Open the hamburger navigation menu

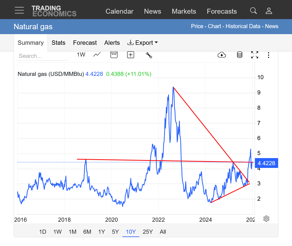[19, 10]
